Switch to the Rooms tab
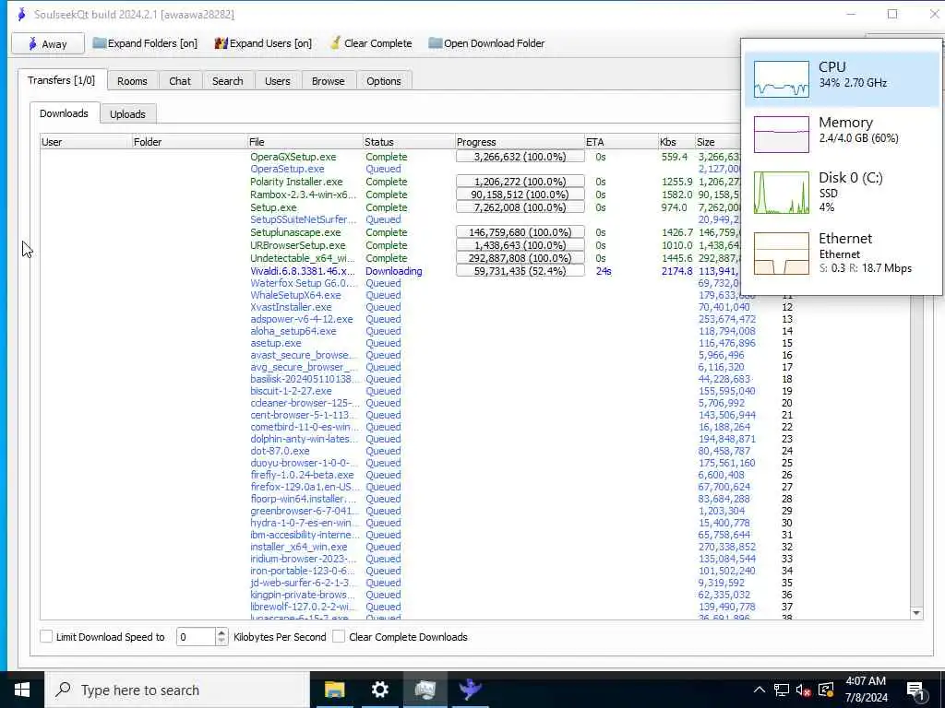The image size is (945, 708). click(132, 81)
